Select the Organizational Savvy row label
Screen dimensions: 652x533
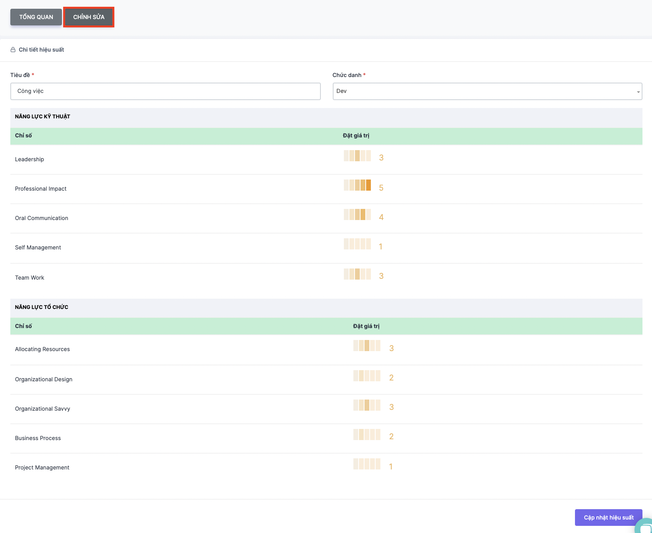pyautogui.click(x=42, y=409)
